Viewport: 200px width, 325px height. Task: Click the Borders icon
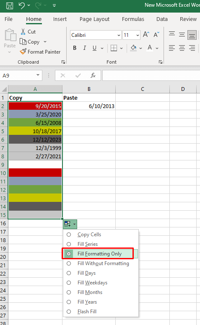click(114, 48)
